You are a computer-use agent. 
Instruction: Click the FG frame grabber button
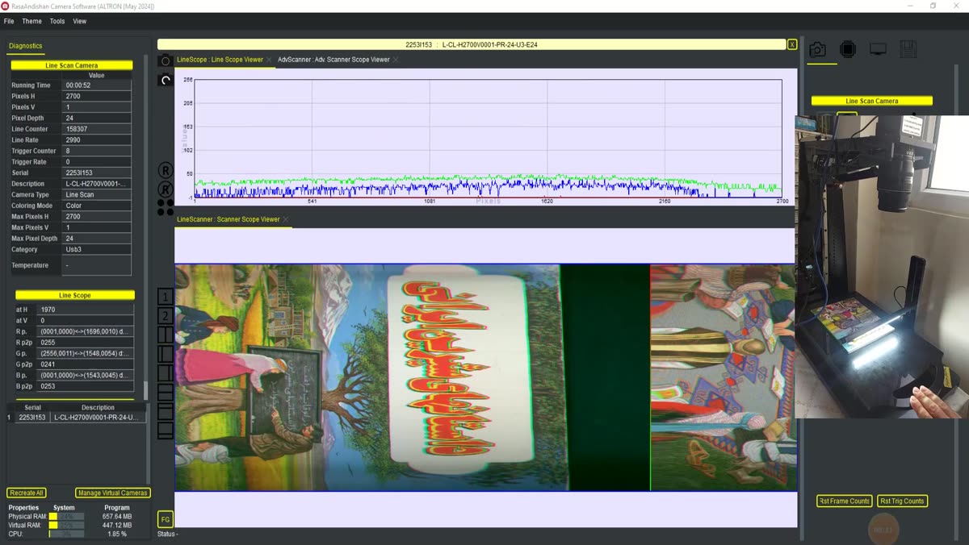coord(165,519)
